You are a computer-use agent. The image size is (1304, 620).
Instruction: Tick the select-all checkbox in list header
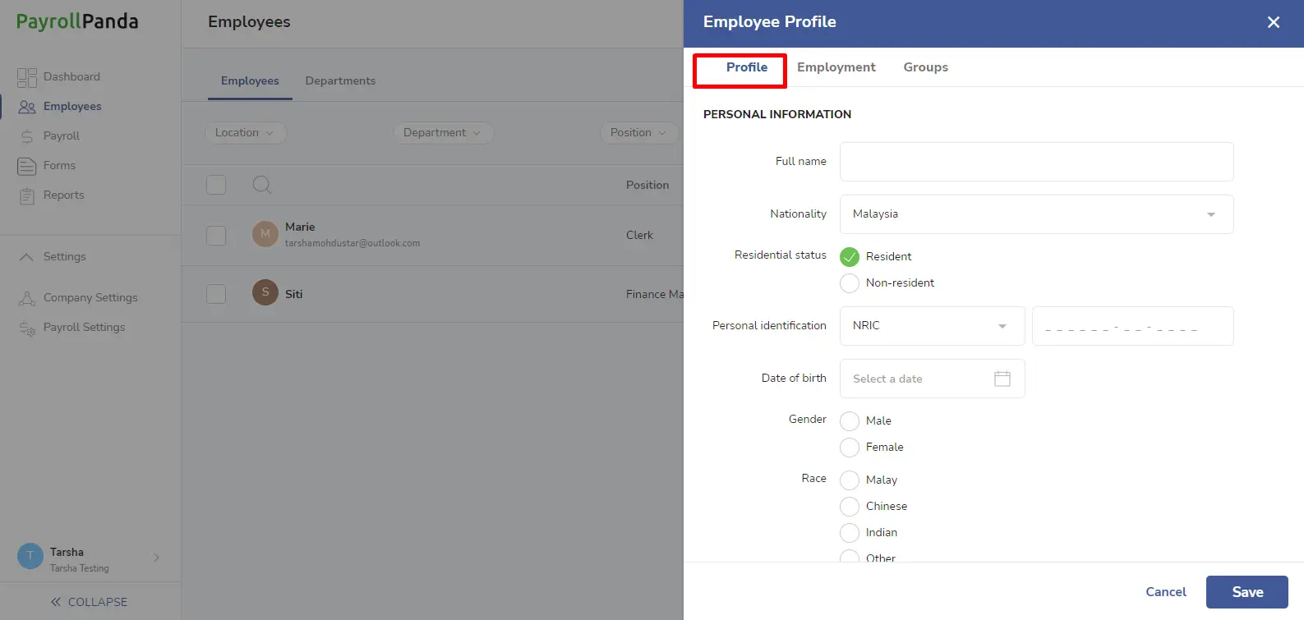pos(216,185)
